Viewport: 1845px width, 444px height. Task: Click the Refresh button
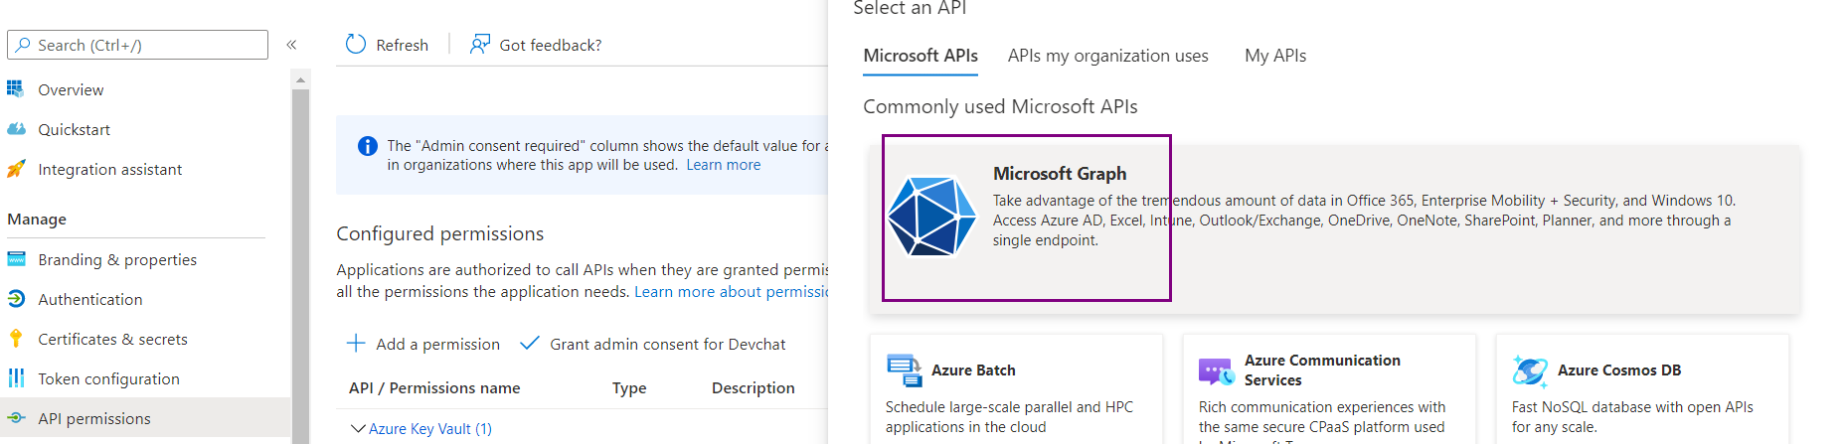387,45
